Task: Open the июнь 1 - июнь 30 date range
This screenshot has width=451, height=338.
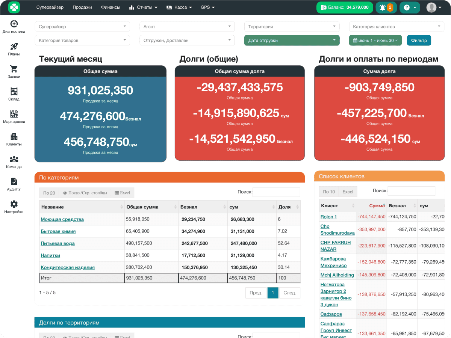Action: click(375, 40)
